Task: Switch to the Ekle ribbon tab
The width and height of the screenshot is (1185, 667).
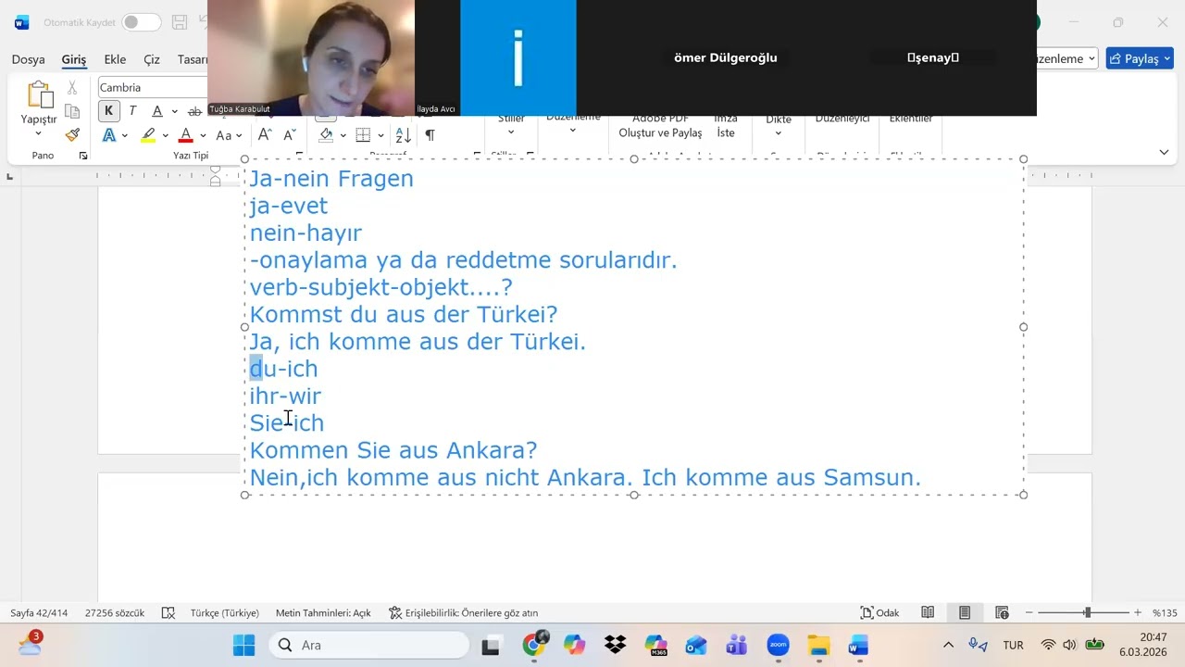Action: pos(115,59)
